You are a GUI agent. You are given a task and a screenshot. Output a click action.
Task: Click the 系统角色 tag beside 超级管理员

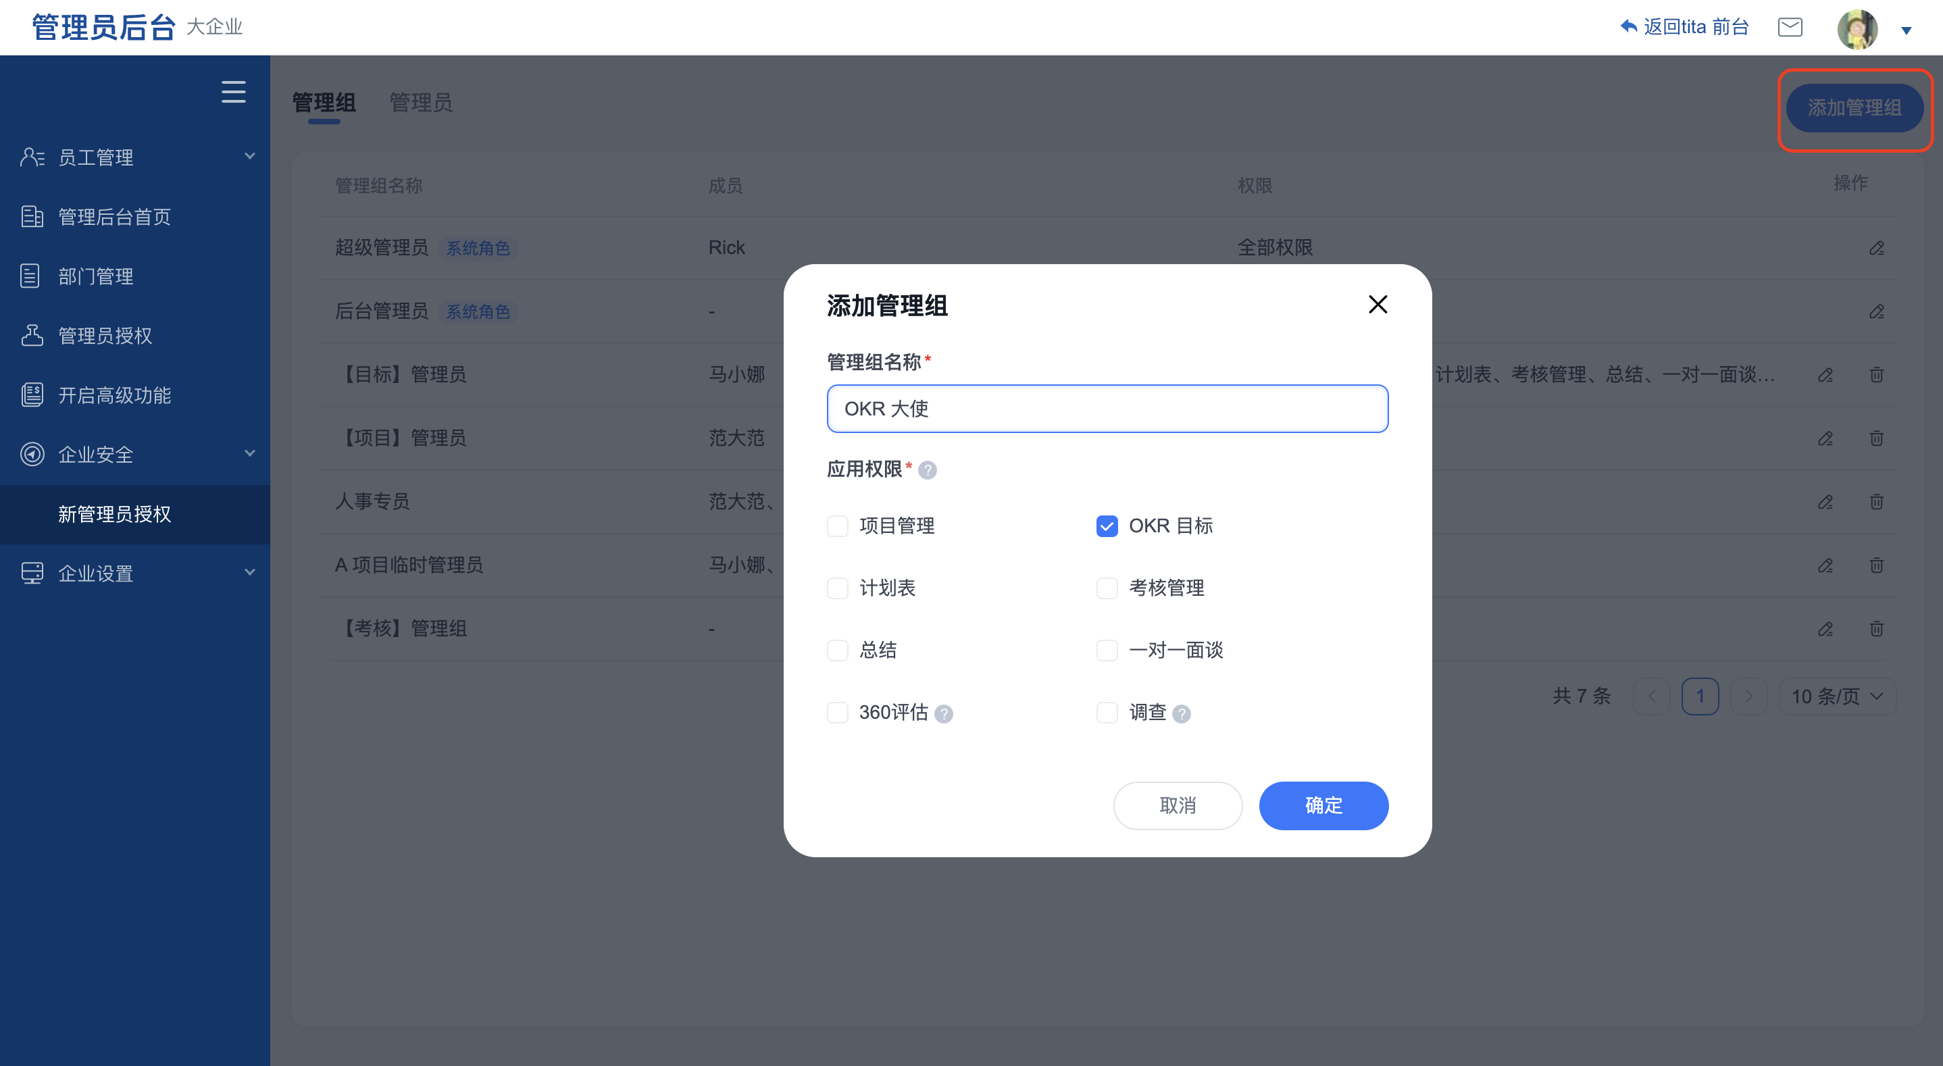pyautogui.click(x=478, y=248)
